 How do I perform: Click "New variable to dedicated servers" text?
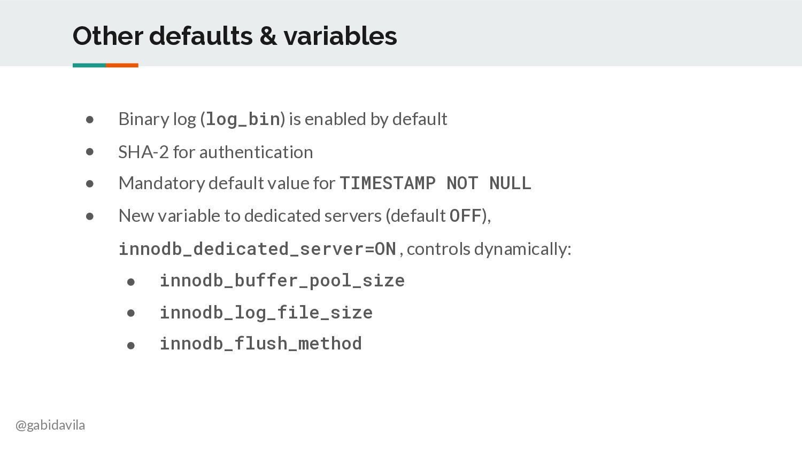point(250,216)
